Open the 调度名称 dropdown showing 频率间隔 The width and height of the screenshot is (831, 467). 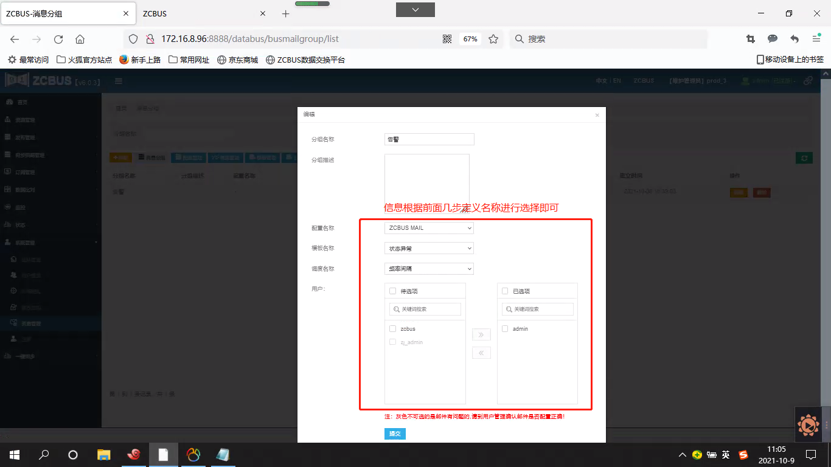(x=429, y=269)
